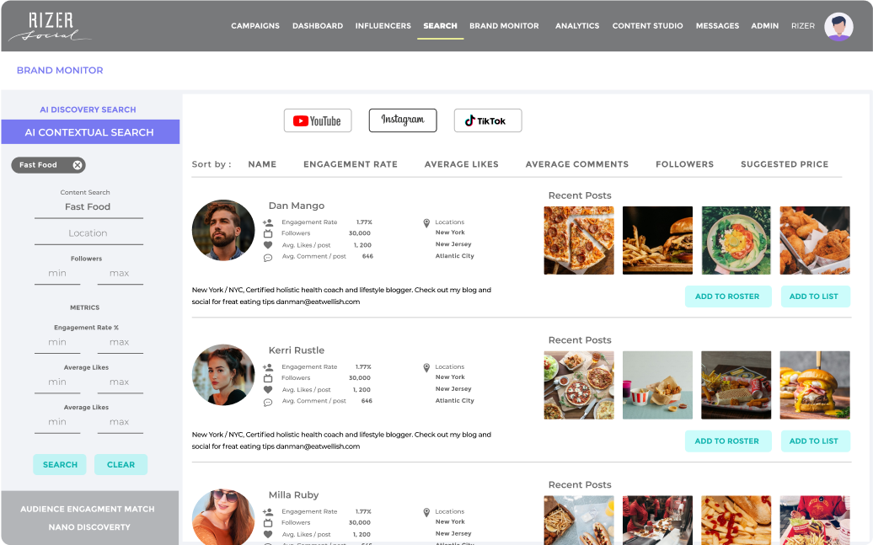The width and height of the screenshot is (873, 545).
Task: Sort results by Average Likes
Action: [462, 164]
